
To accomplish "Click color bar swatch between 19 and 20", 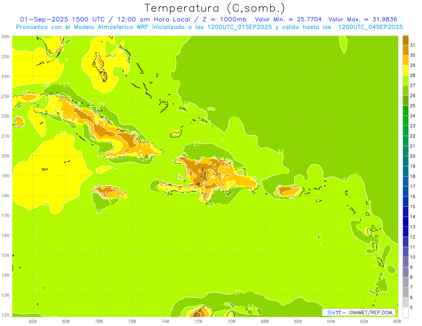I will (x=405, y=161).
